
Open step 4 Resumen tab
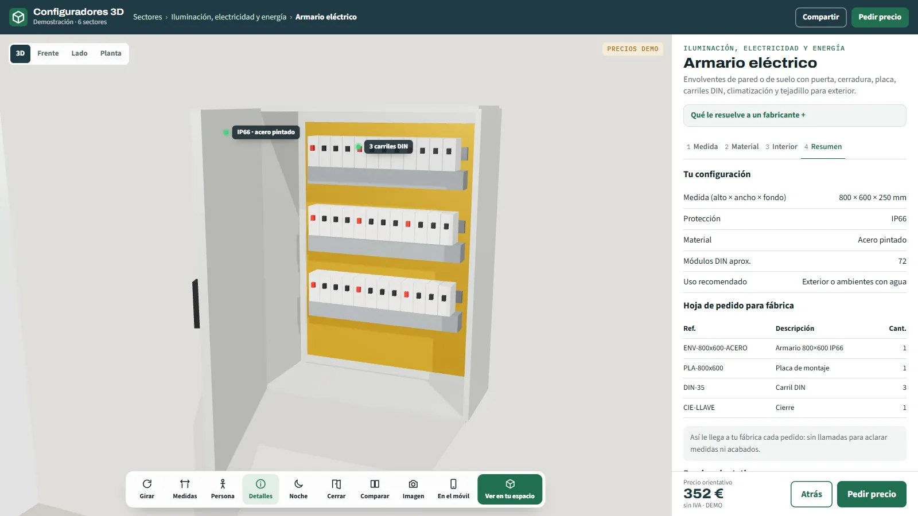coord(823,147)
